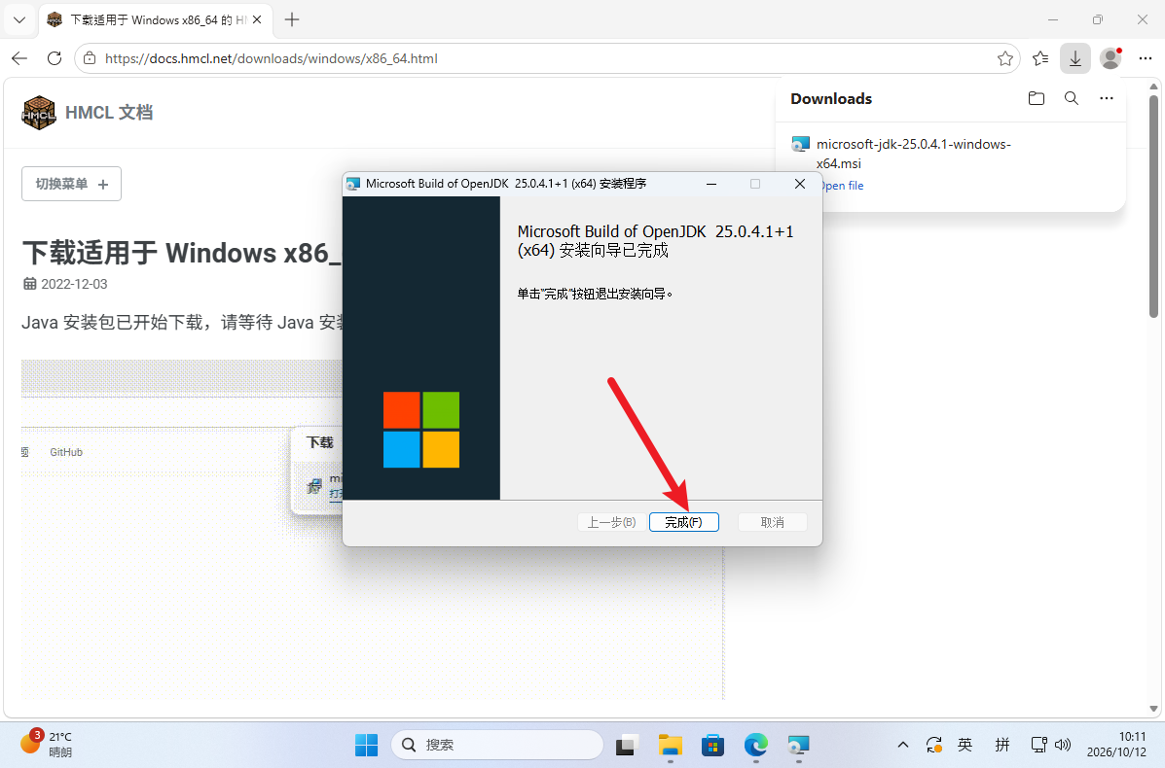This screenshot has height=768, width=1165.
Task: Toggle the 拼 pinyin input mode
Action: 1002,745
